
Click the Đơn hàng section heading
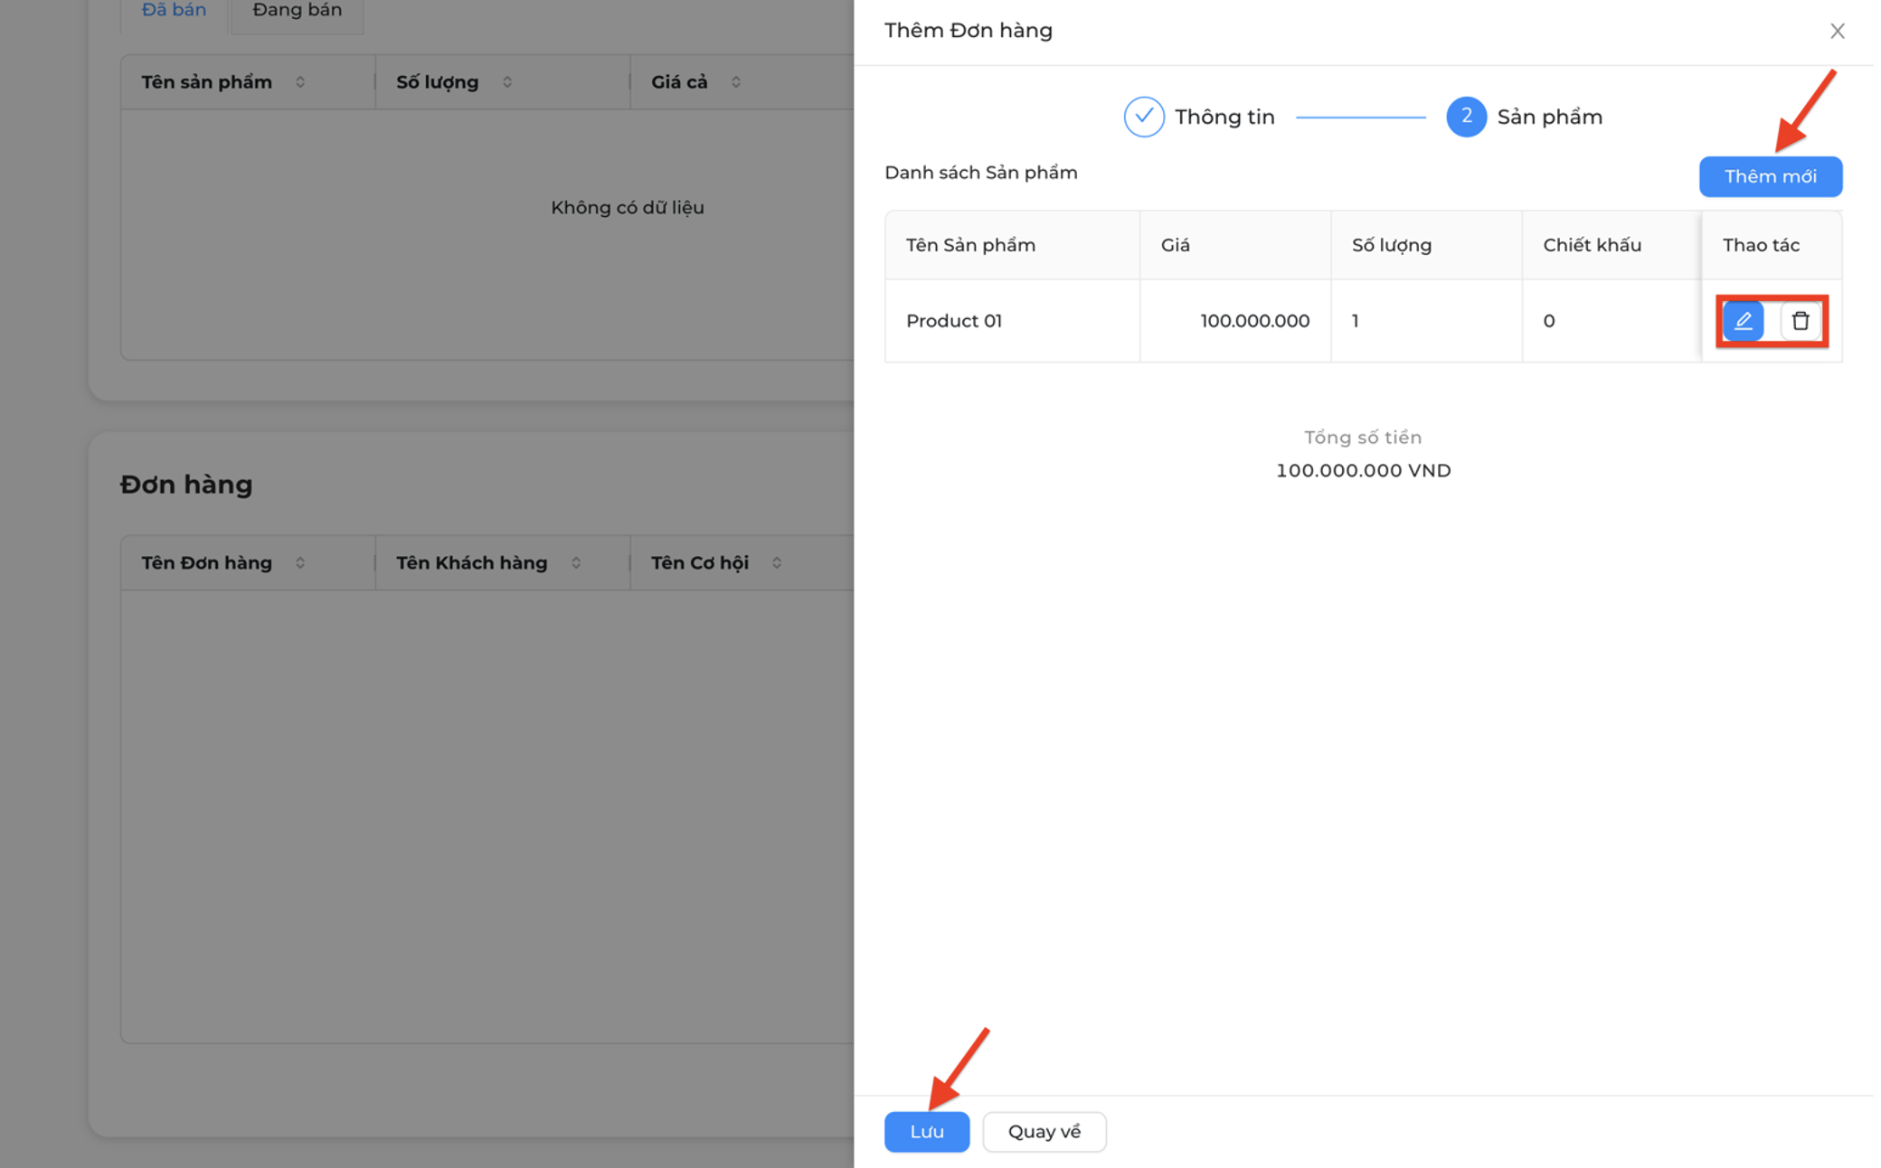186,485
